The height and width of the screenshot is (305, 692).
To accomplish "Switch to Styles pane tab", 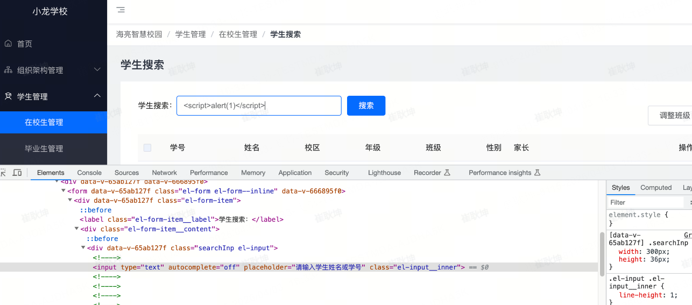I will click(x=620, y=188).
